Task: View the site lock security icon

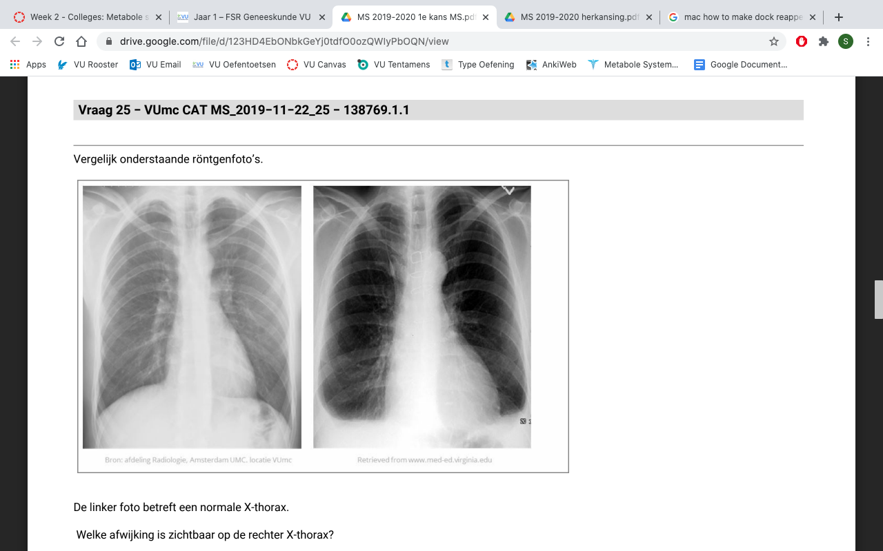Action: (x=108, y=41)
